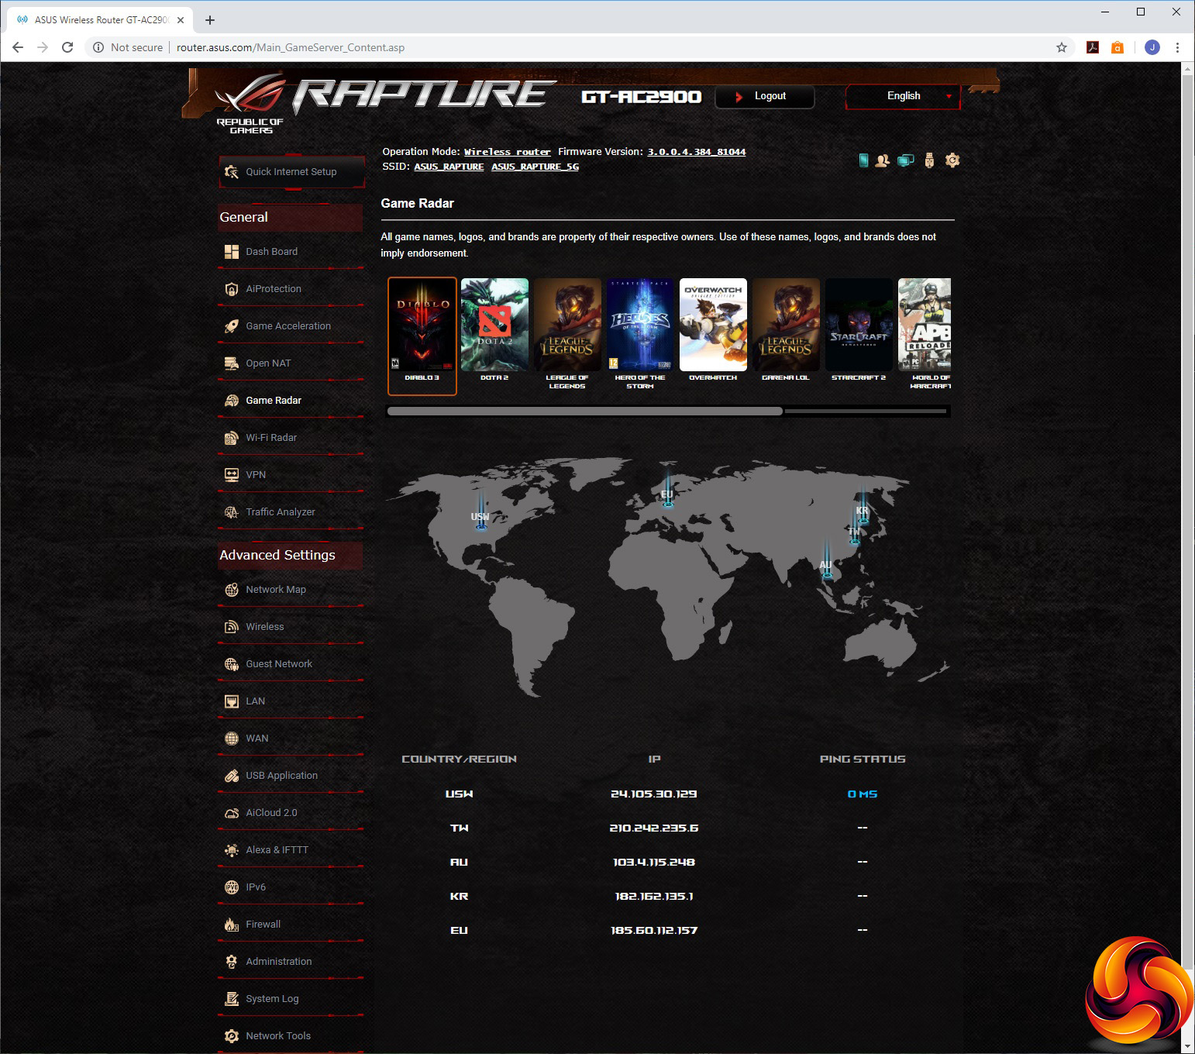
Task: Click the AiCloud 2.0 cloud icon
Action: click(x=231, y=813)
